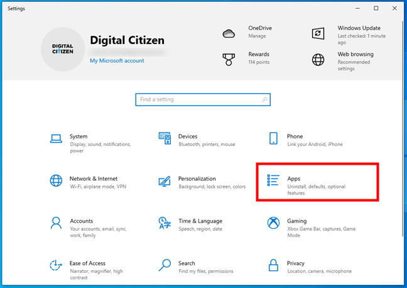Click the Digital Citizen profile picture
This screenshot has height=288, width=407.
tap(63, 49)
